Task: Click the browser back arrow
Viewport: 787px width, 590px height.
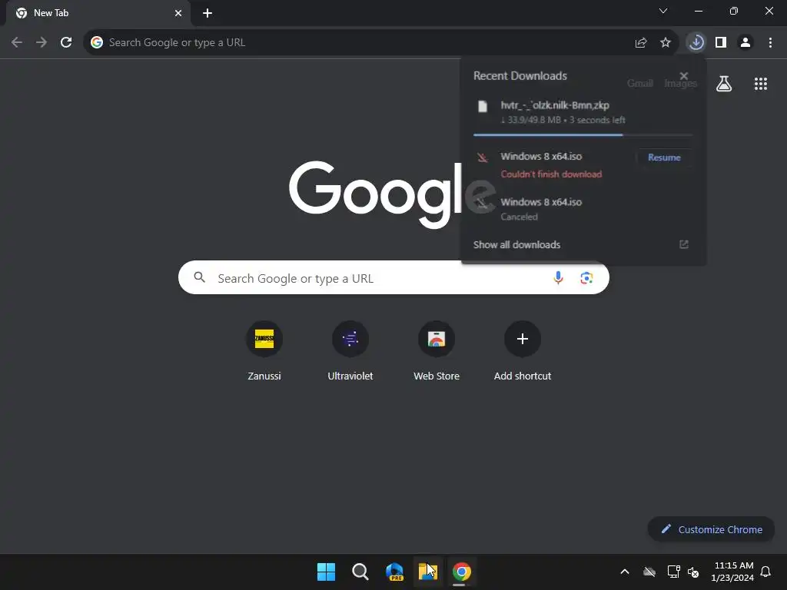Action: (x=17, y=43)
